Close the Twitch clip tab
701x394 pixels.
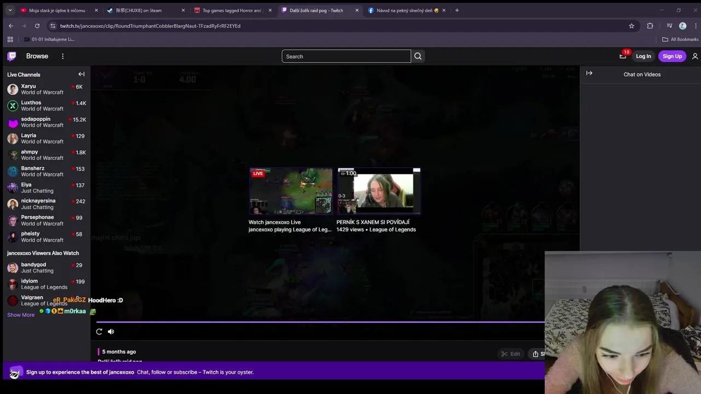pos(357,10)
